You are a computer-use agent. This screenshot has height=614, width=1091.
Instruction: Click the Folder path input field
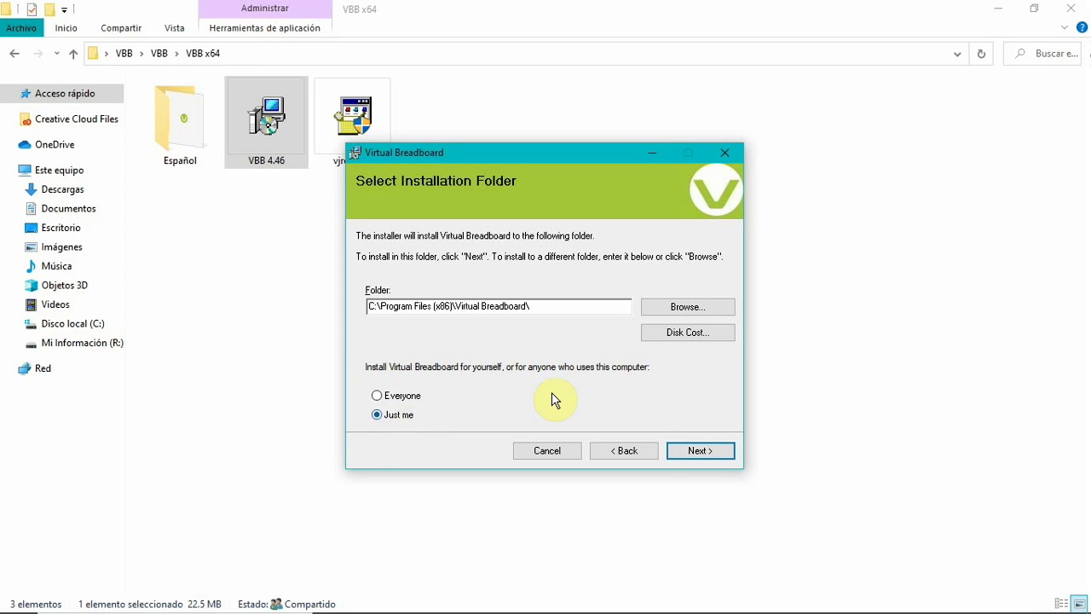[499, 306]
